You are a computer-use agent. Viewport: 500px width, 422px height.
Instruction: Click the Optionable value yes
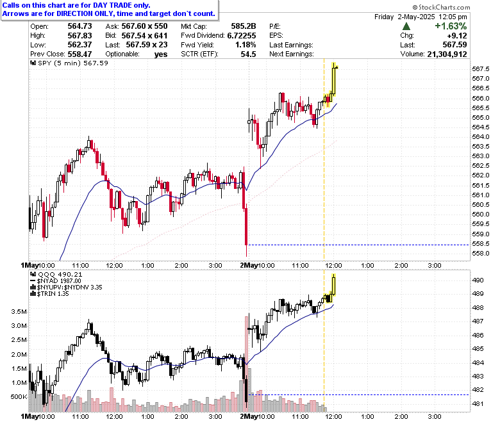coord(161,54)
